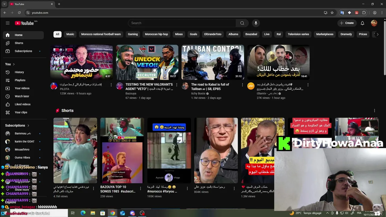Open File Explorer from the taskbar
386x217 pixels.
point(93,213)
